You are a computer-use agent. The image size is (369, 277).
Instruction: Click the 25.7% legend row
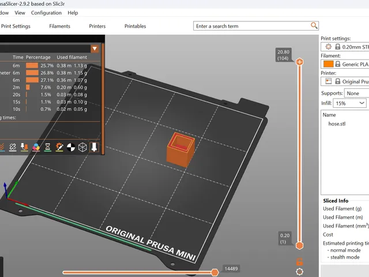tap(50, 65)
